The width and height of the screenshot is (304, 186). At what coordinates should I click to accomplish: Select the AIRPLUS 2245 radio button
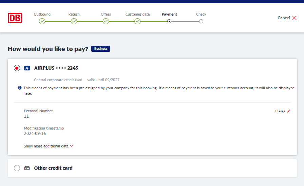coord(17,68)
